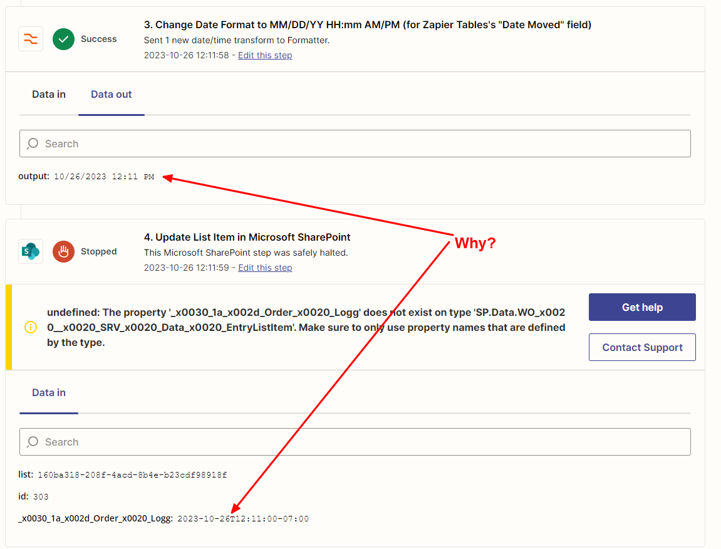Select the id value 303
The width and height of the screenshot is (721, 549).
click(41, 497)
